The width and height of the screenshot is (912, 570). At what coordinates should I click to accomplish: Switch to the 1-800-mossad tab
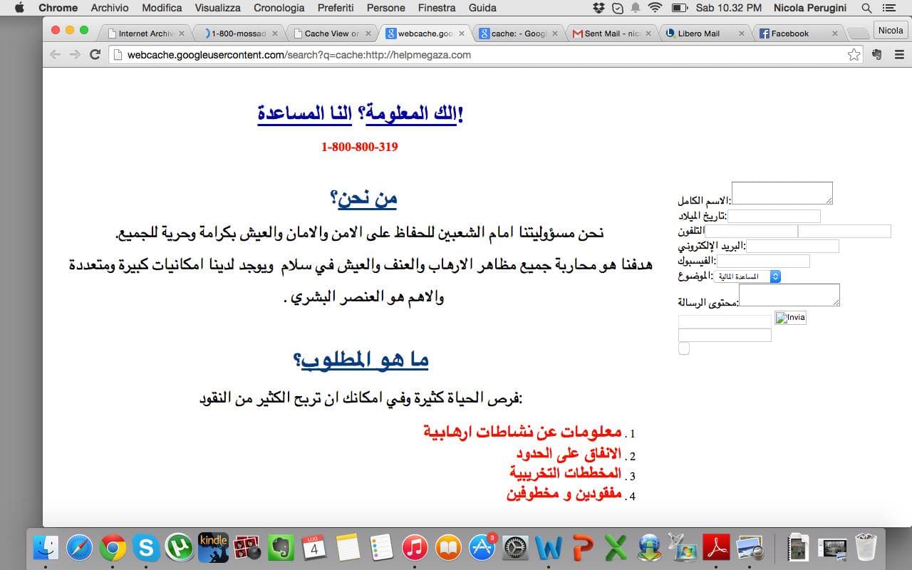click(238, 33)
